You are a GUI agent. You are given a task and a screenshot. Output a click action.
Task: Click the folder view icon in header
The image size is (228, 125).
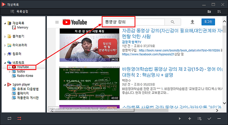click(x=209, y=11)
